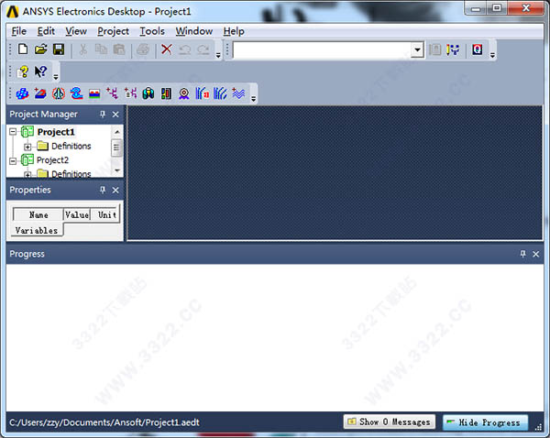Click the red-blue-green layered 2D Extractor icon
The width and height of the screenshot is (550, 438).
click(x=94, y=93)
